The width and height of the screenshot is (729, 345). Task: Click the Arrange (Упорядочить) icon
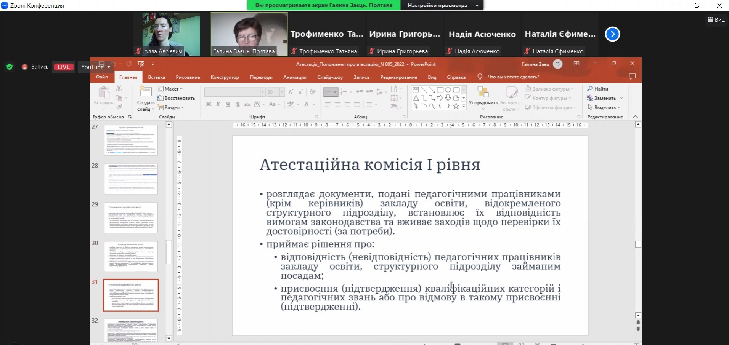(483, 92)
